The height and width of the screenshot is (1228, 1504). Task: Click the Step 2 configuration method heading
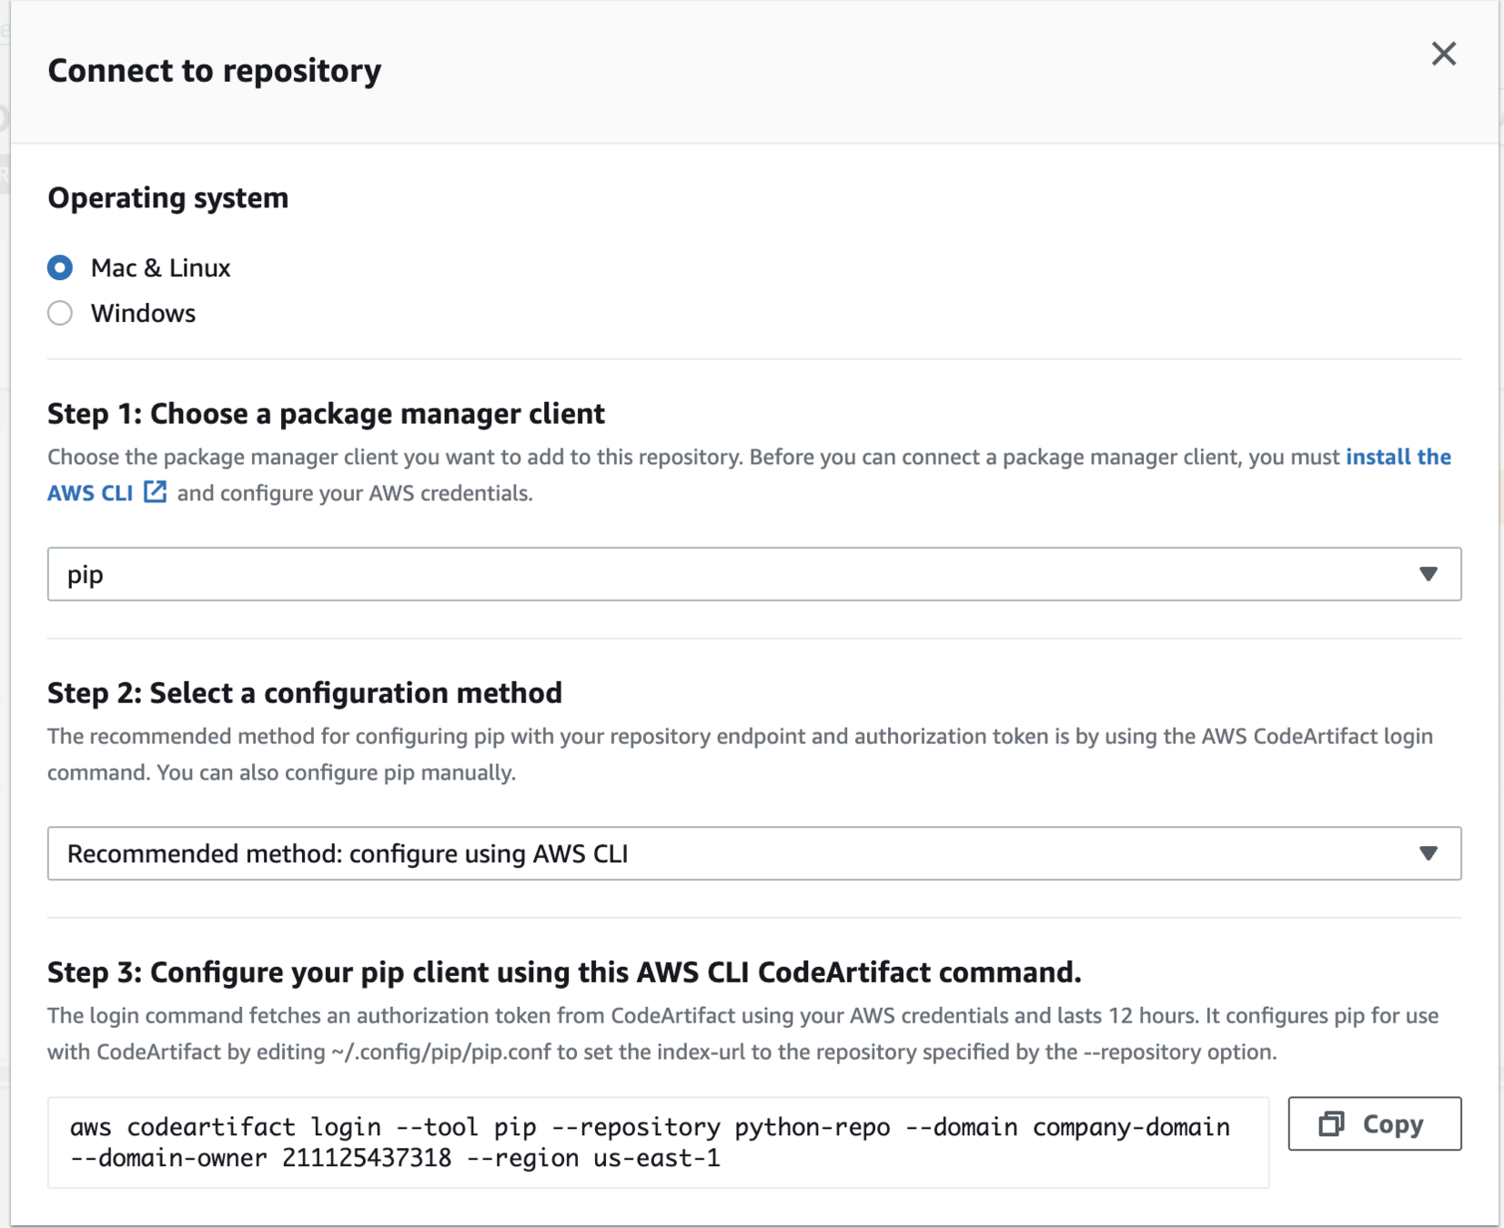pyautogui.click(x=305, y=692)
